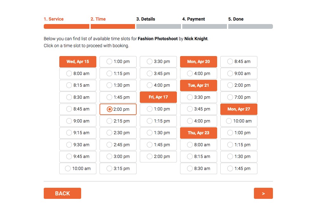Click the next arrow button
This screenshot has height=215, width=317.
(x=263, y=193)
